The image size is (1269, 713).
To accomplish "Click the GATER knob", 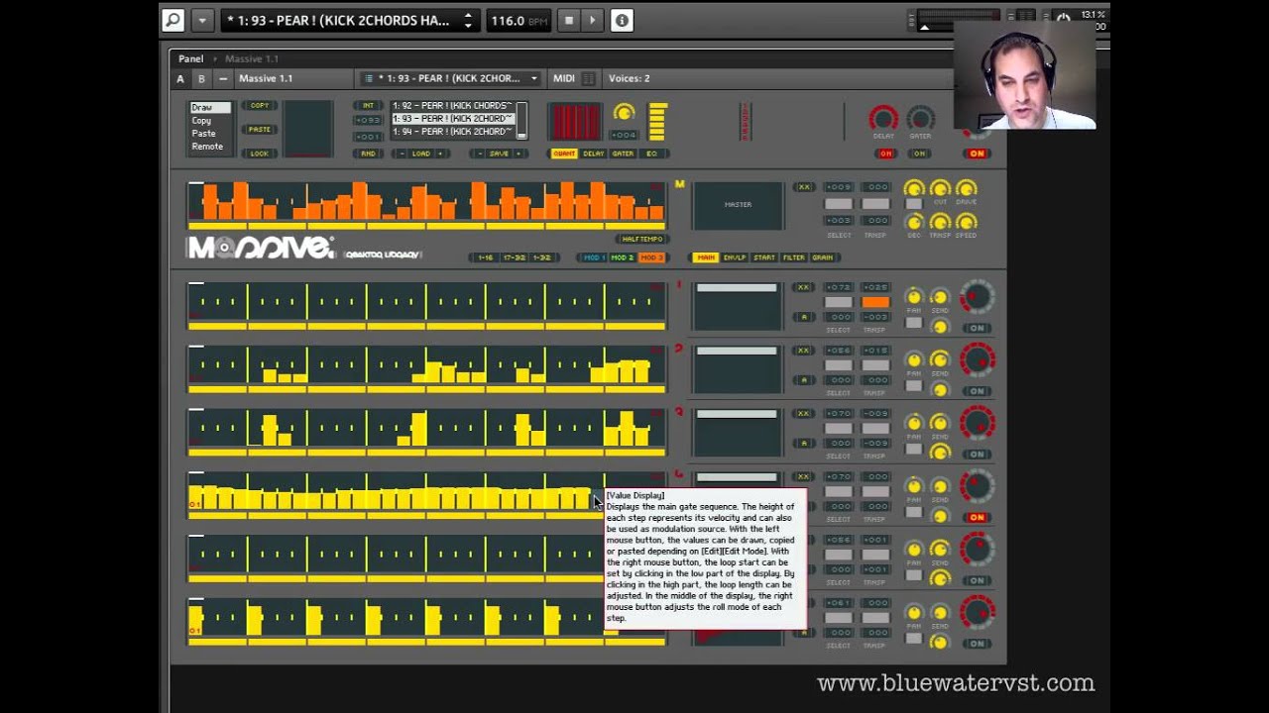I will point(920,119).
